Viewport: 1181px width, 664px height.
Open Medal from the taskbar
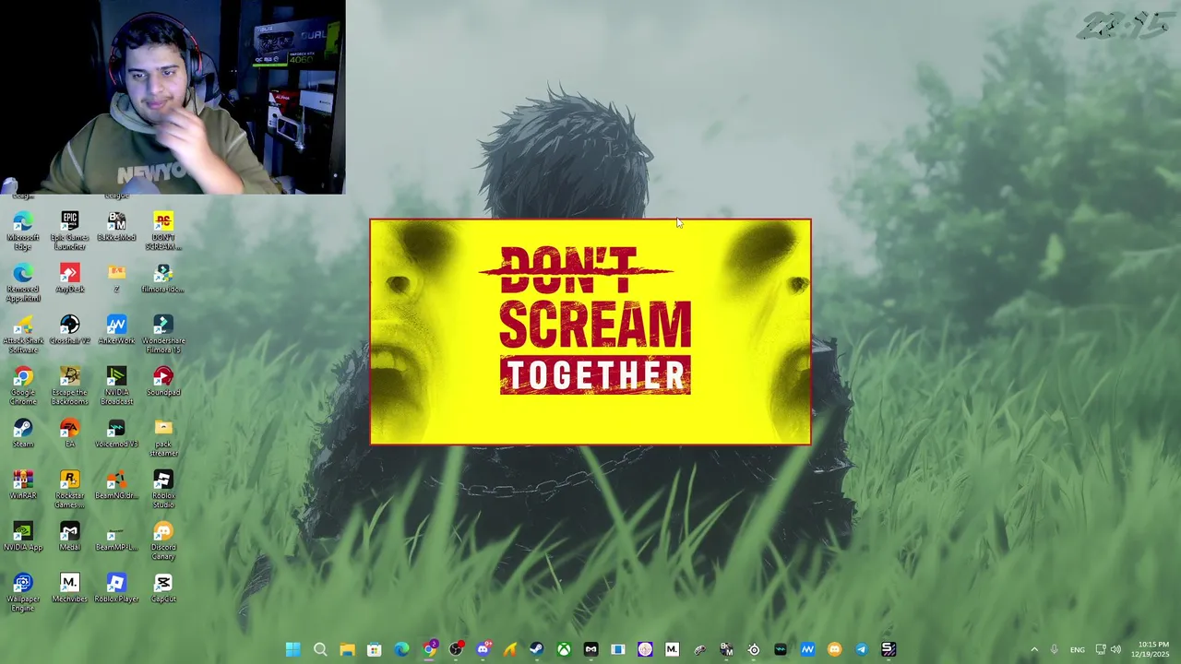(590, 649)
